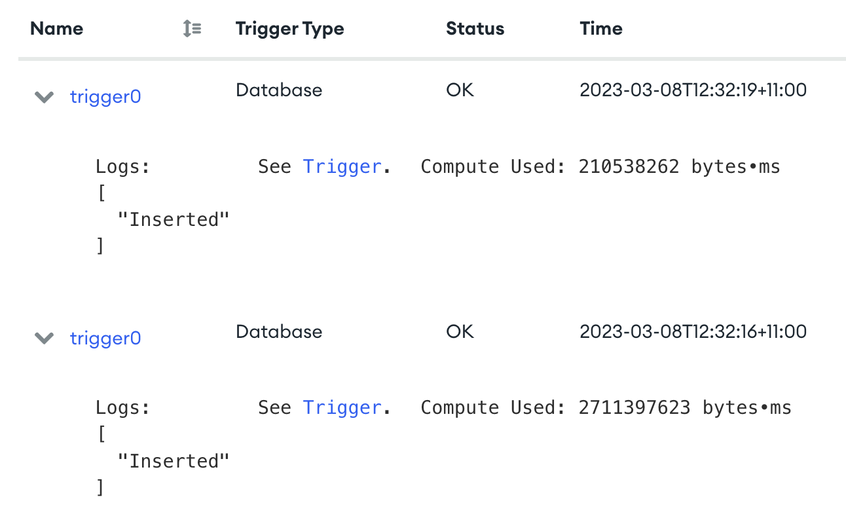Screen dimensions: 846x516
Task: Click the Status column header
Action: 475,29
